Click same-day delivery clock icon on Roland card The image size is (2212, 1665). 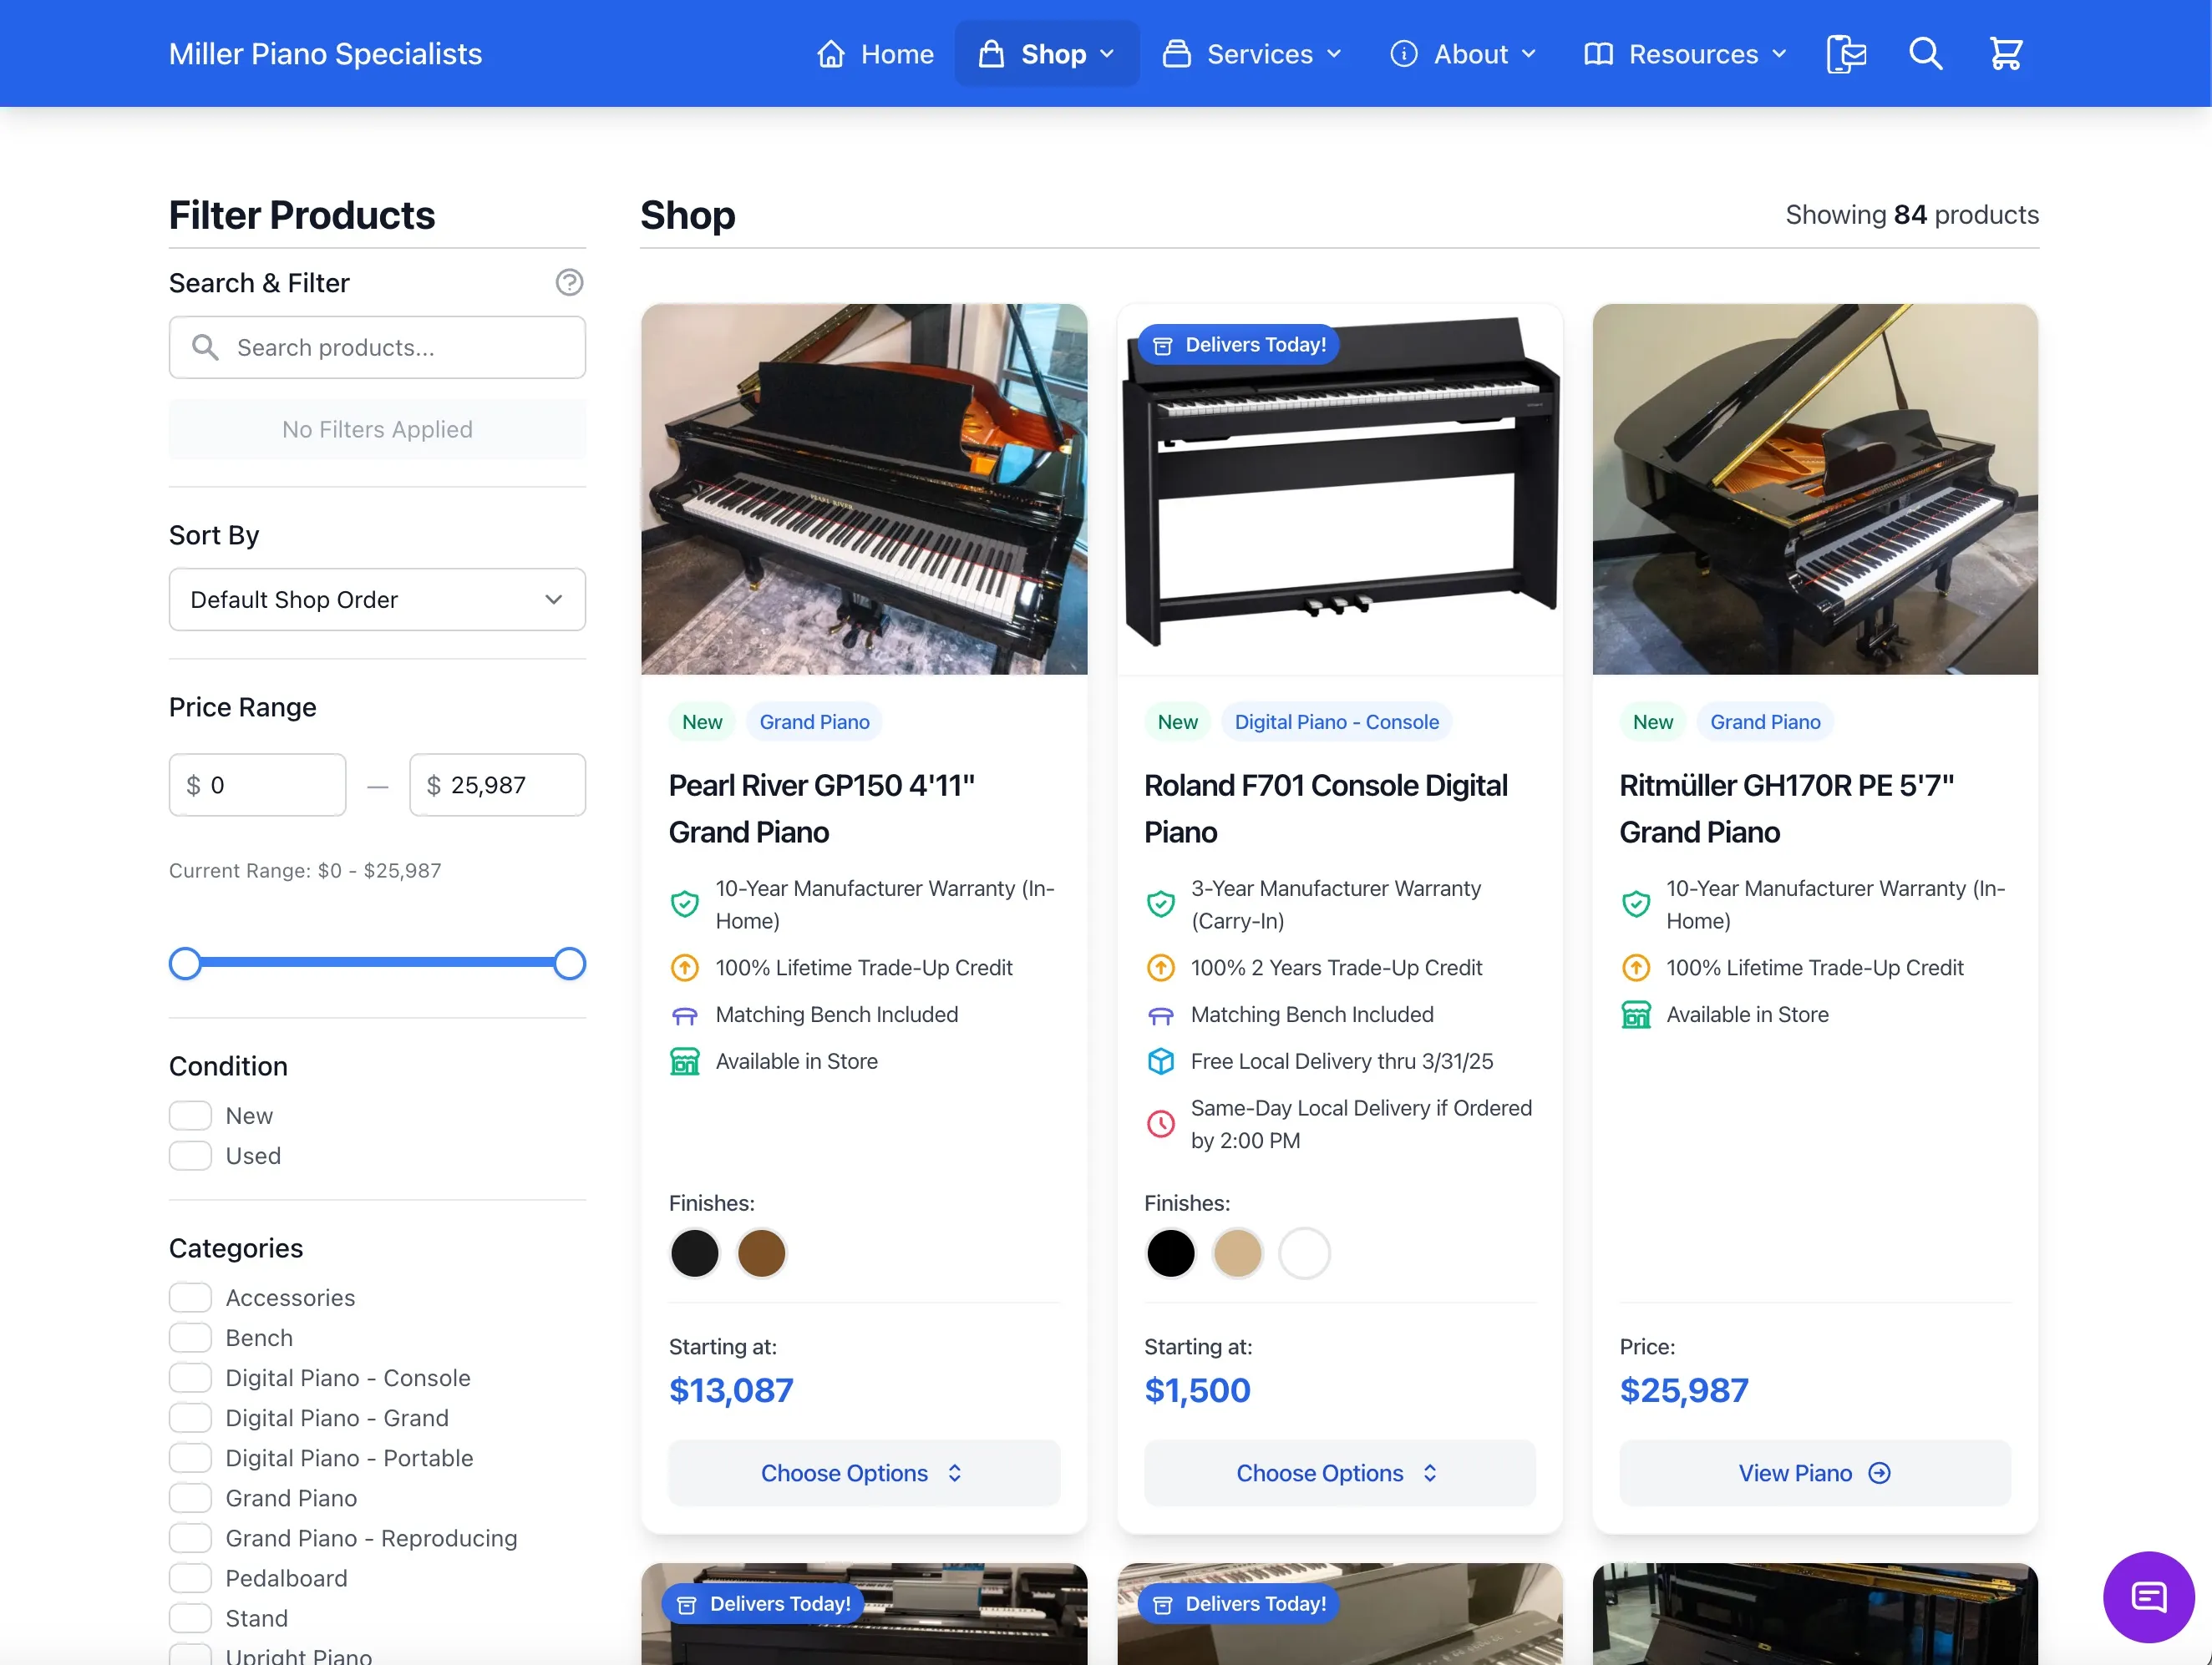point(1160,1124)
